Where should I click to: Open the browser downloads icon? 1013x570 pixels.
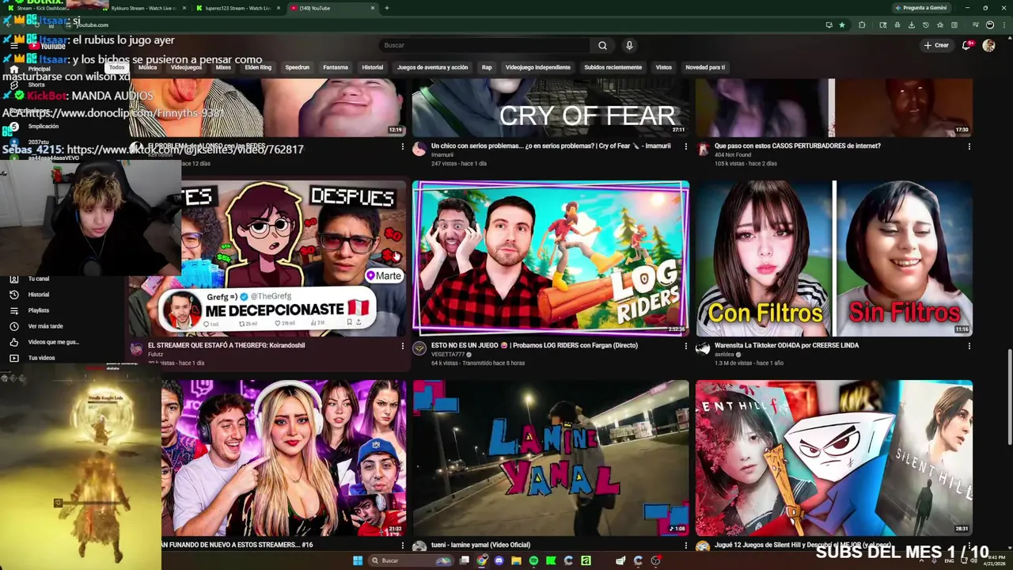click(912, 25)
